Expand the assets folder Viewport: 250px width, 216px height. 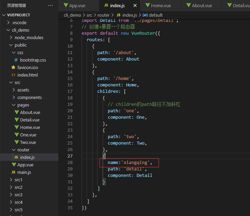tap(14, 90)
